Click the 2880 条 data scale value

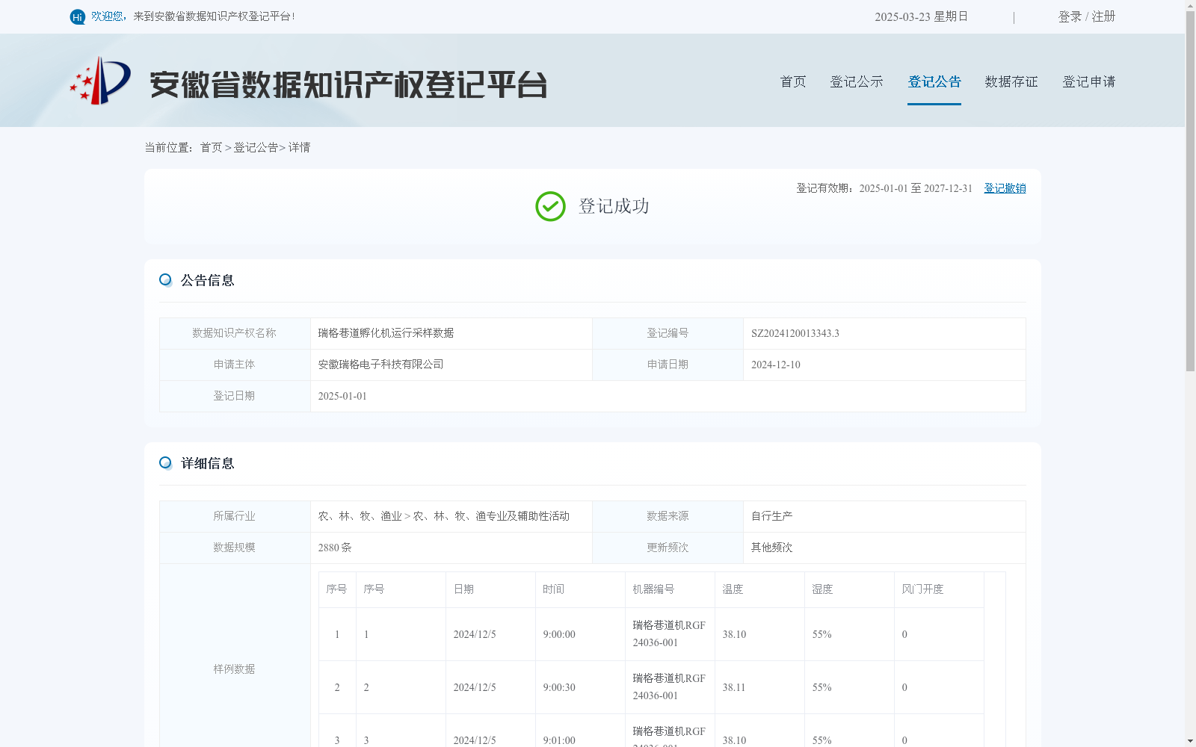(x=335, y=548)
